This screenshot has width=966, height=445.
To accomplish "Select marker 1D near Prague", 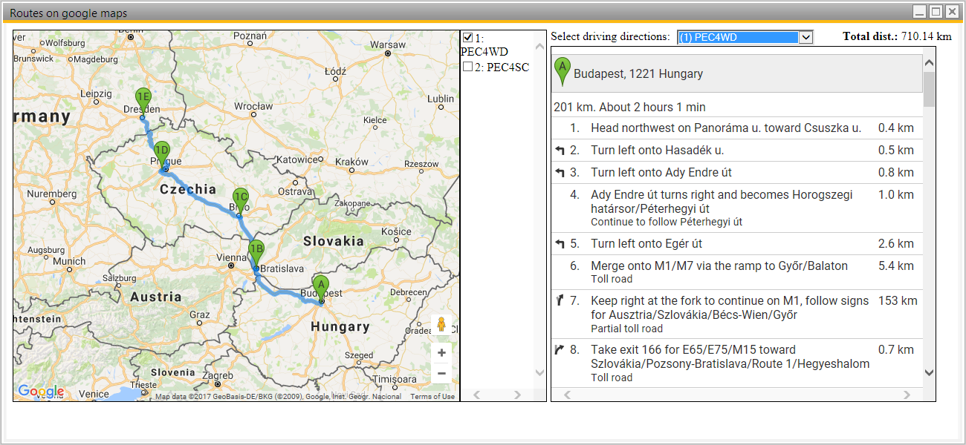I will [x=162, y=150].
